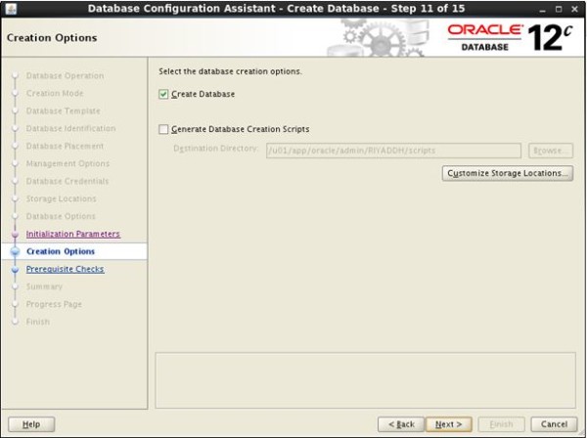The height and width of the screenshot is (438, 587).
Task: Click Database Placement step label
Action: [65, 146]
